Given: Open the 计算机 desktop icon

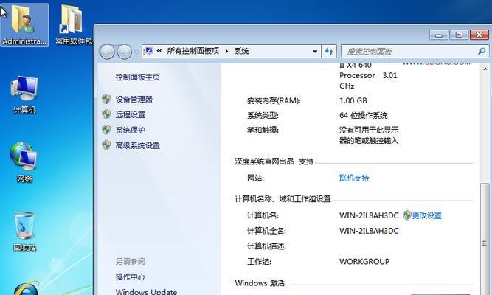Looking at the screenshot, I should coord(24,94).
